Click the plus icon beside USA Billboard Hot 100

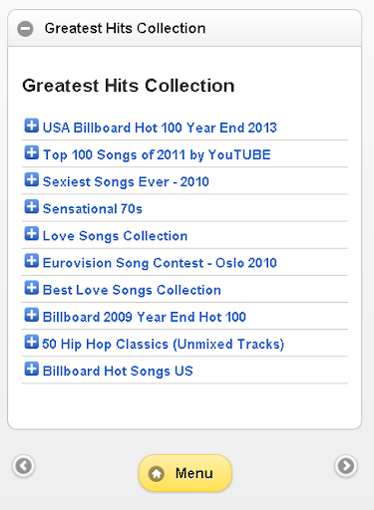(x=32, y=126)
